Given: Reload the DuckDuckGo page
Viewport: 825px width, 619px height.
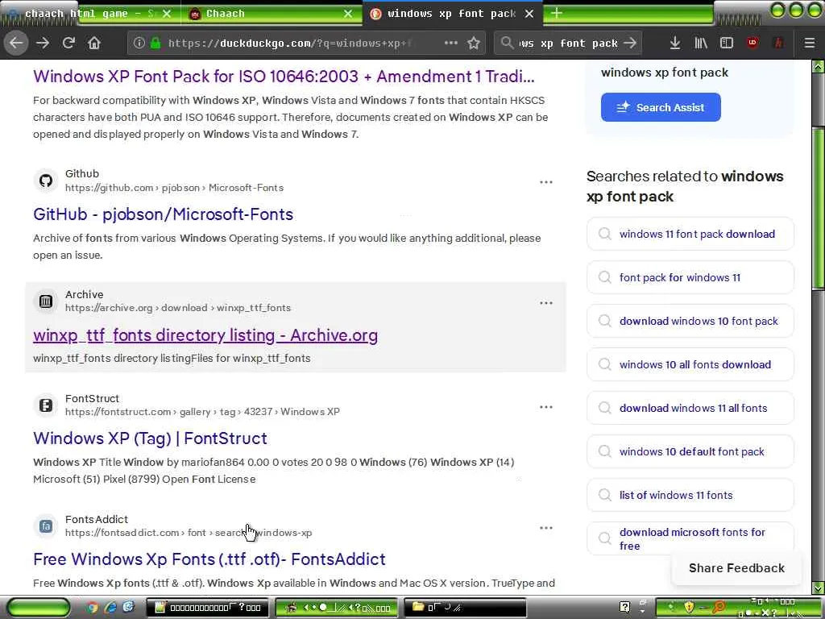Looking at the screenshot, I should pos(68,43).
